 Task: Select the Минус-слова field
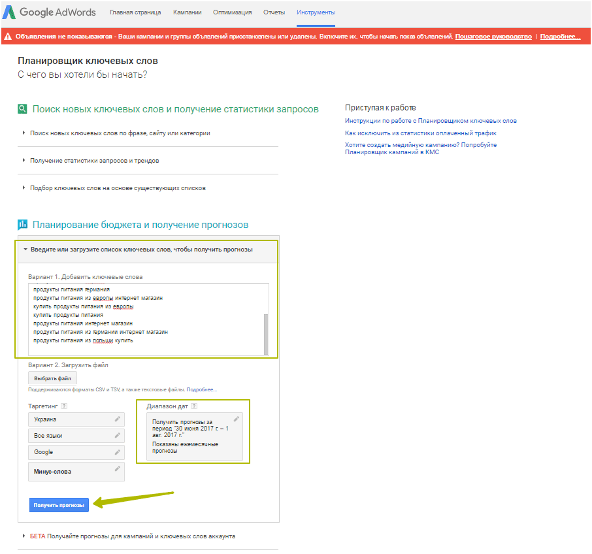click(76, 472)
